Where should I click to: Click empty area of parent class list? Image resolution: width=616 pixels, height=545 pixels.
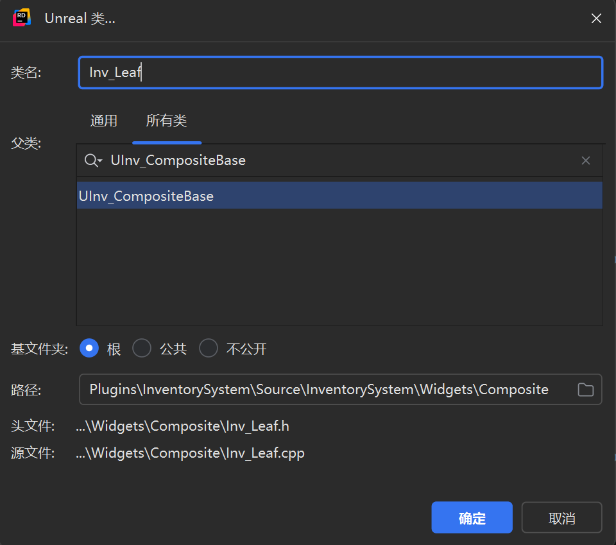(x=339, y=267)
